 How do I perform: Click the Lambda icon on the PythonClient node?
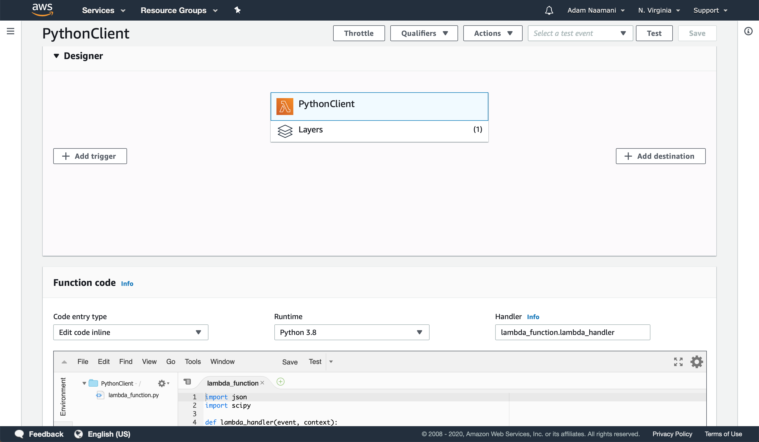[285, 107]
